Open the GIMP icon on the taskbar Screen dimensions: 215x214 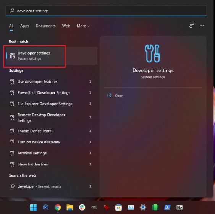(x=94, y=208)
